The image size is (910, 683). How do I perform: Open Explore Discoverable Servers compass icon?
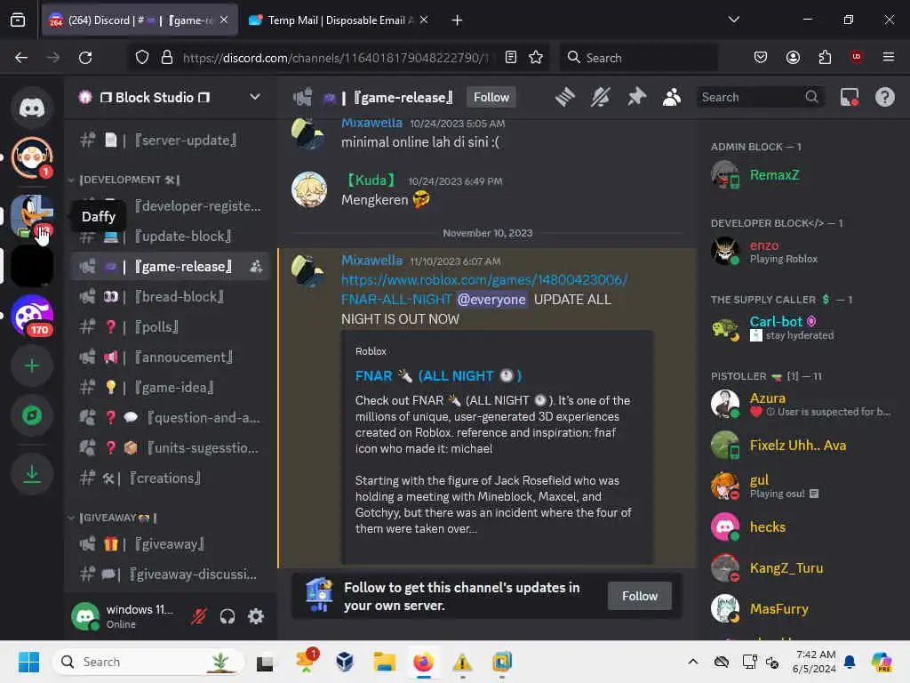tap(32, 415)
